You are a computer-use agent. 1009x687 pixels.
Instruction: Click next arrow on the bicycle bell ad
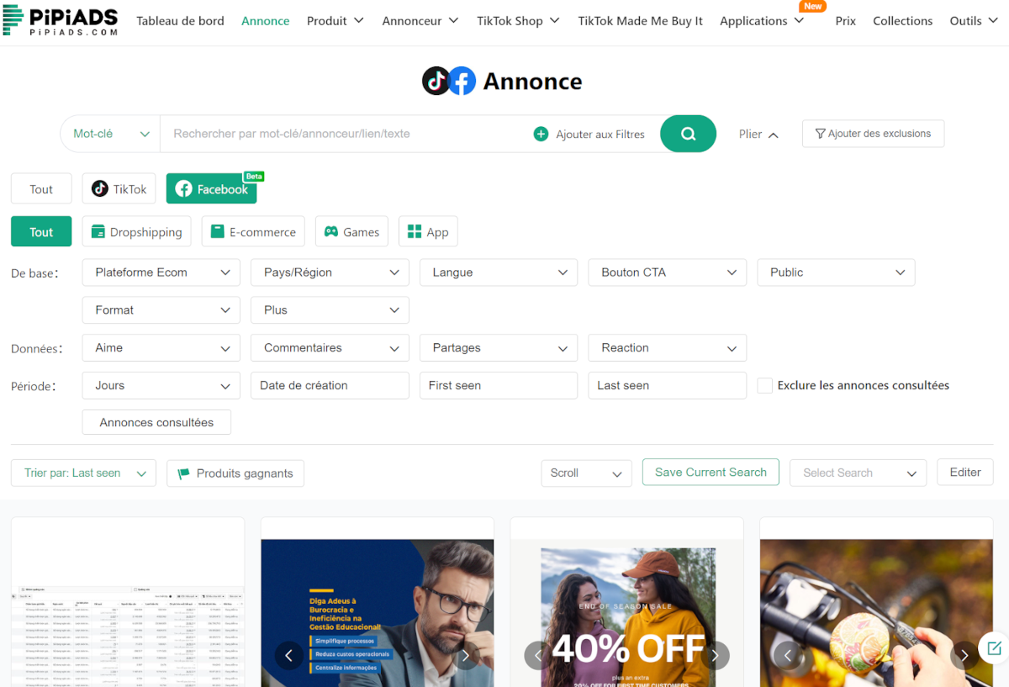click(964, 655)
